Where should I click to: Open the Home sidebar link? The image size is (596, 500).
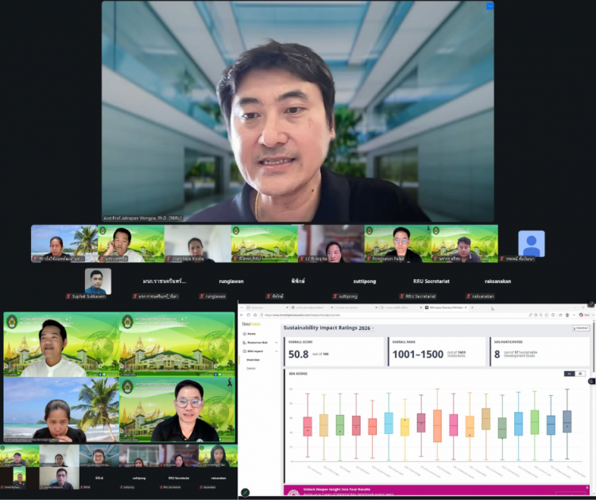click(252, 334)
